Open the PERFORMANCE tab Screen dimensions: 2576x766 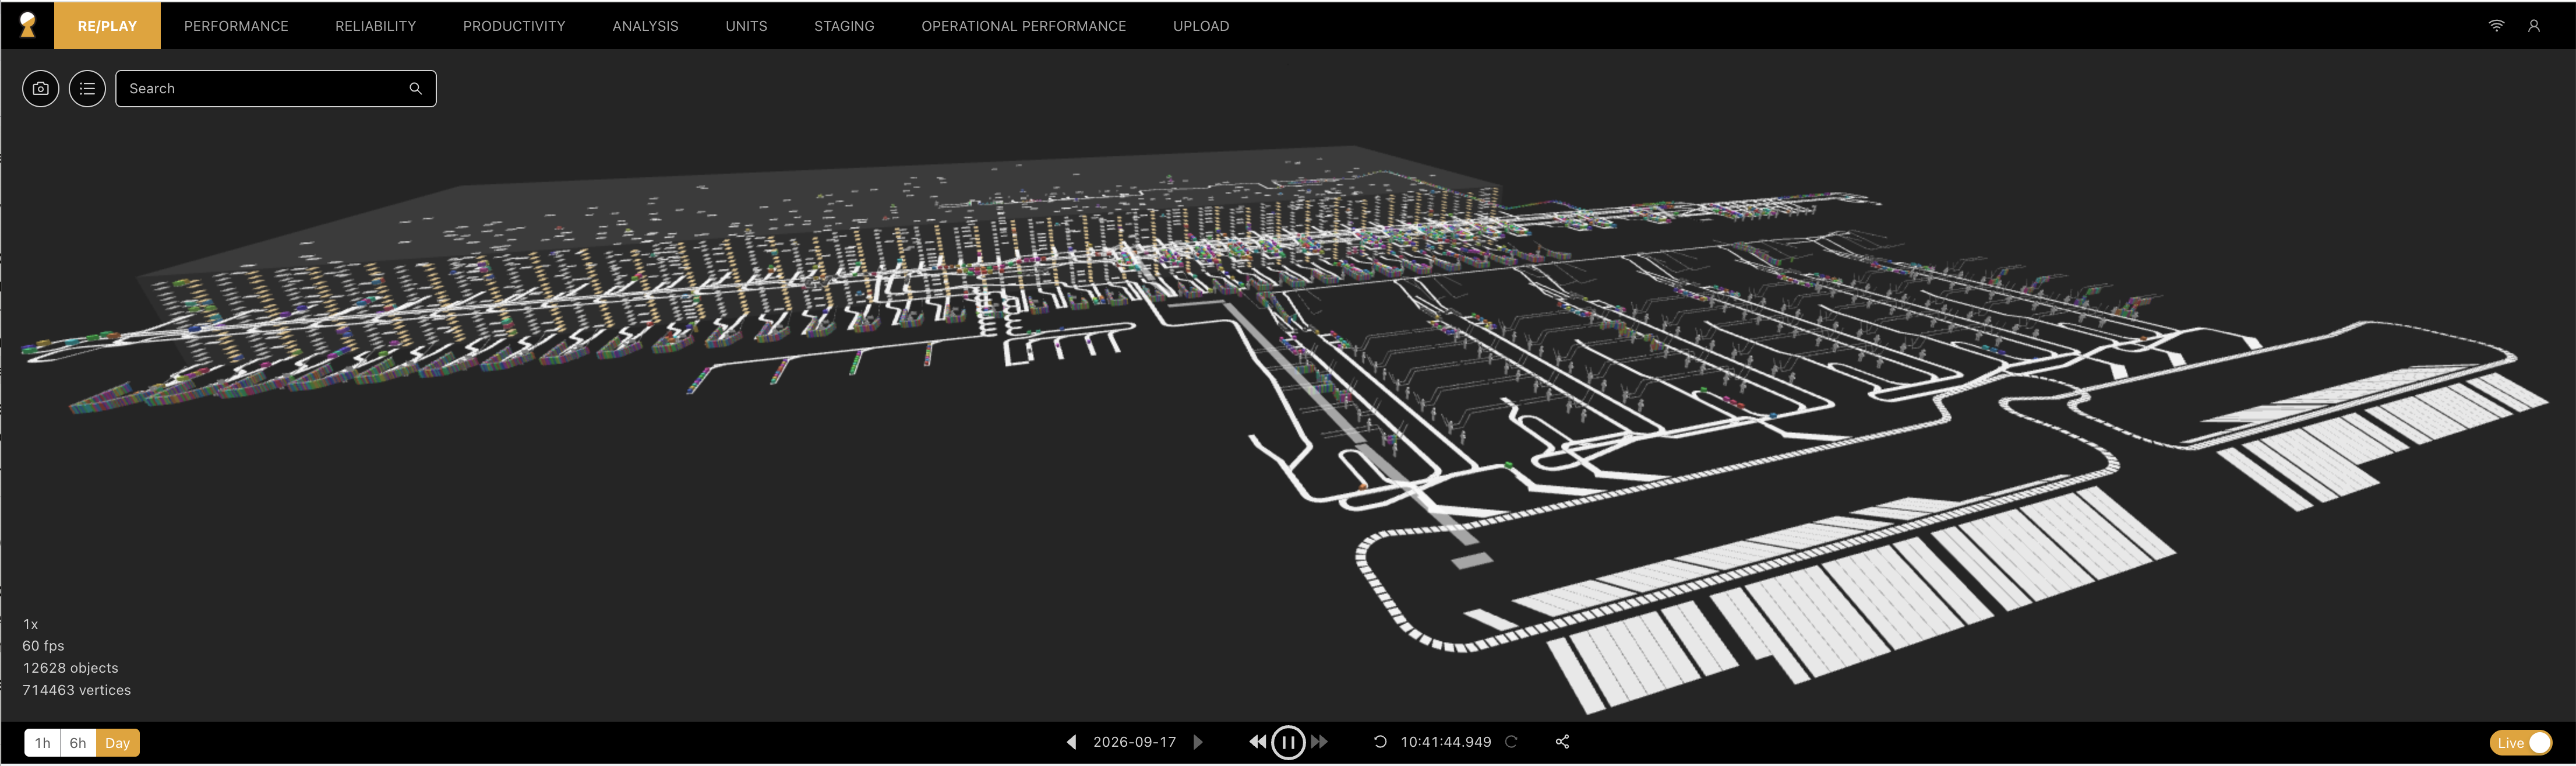236,26
